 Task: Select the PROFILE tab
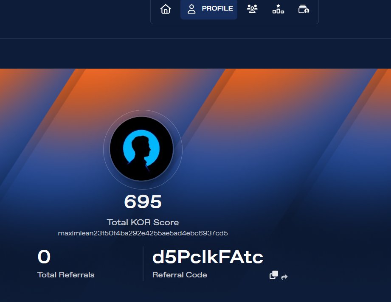tap(209, 9)
